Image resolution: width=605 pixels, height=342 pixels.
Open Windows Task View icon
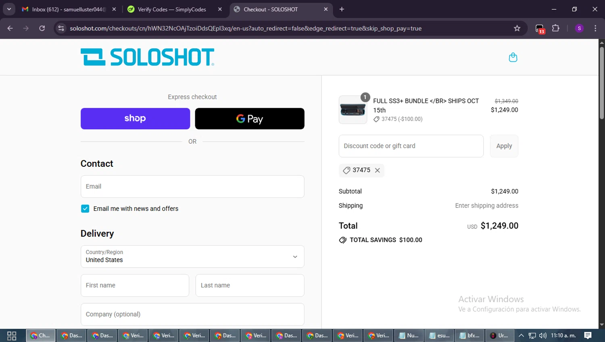[12, 336]
